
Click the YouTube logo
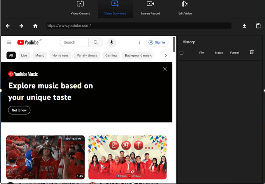click(x=28, y=42)
